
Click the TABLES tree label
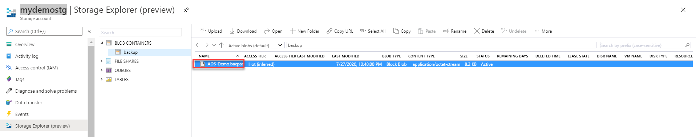(121, 79)
